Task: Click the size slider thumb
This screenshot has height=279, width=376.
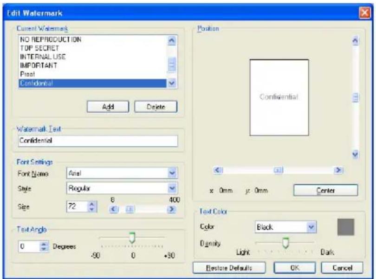Action: pos(130,209)
